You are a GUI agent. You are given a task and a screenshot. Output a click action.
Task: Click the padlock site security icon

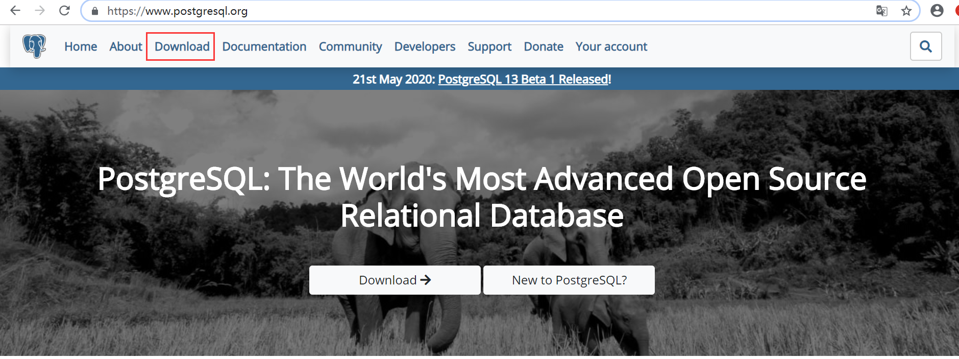tap(95, 11)
